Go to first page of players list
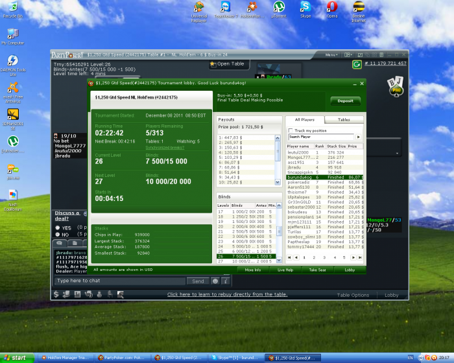 (289, 257)
